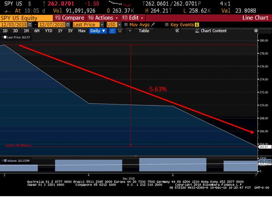
Task: Collapse panel with double chevron icon
Action: [177, 31]
